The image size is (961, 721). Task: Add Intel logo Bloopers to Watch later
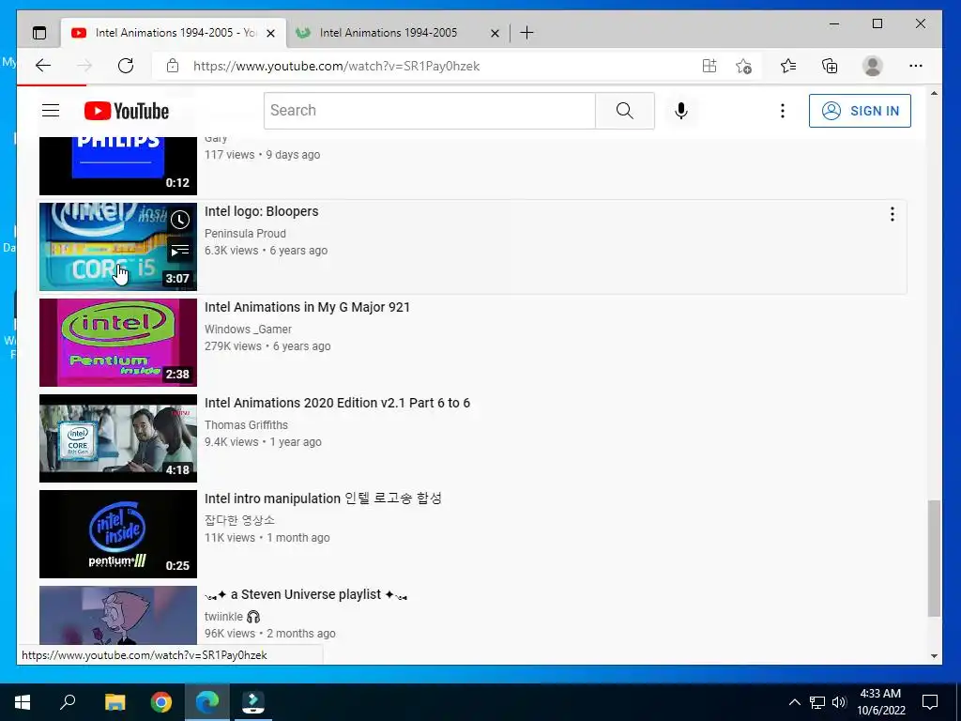[180, 220]
